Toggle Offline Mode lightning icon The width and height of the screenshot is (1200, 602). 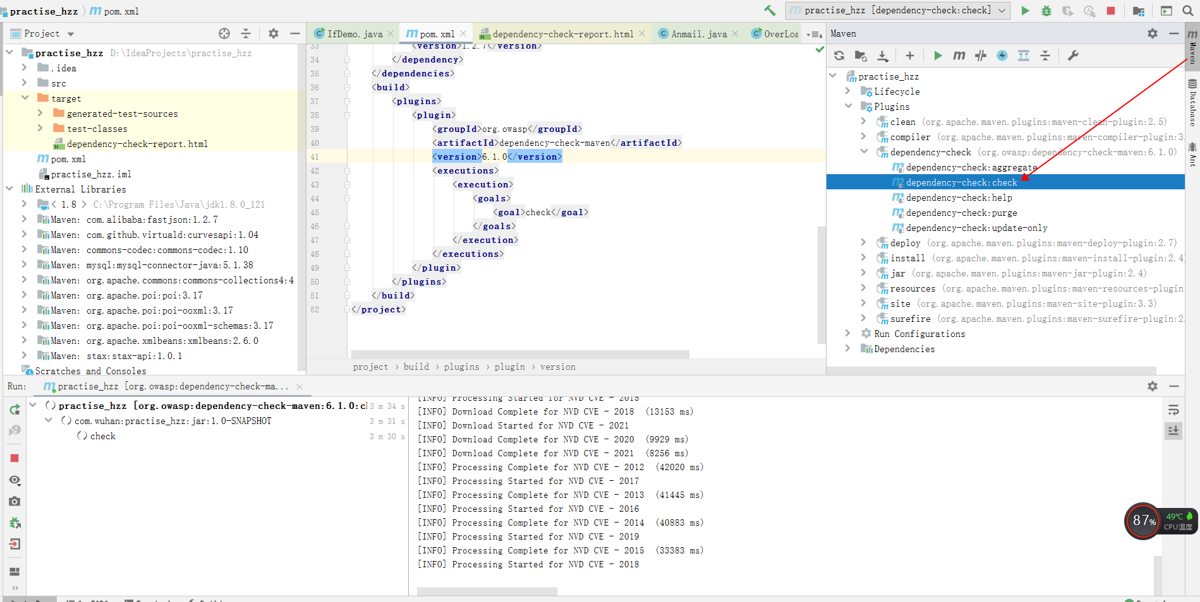click(1002, 56)
